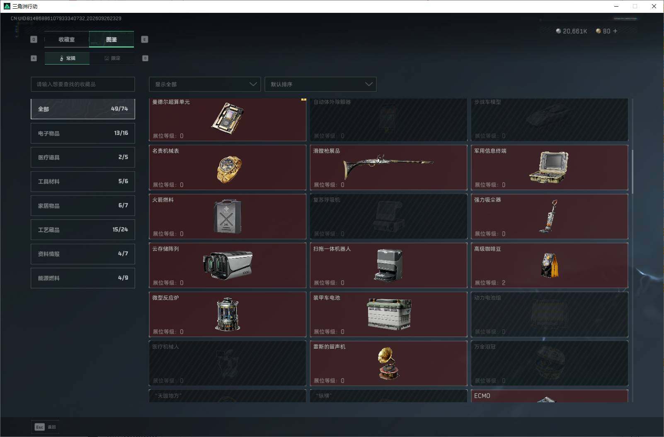Select the 图鉴 tab

[111, 39]
